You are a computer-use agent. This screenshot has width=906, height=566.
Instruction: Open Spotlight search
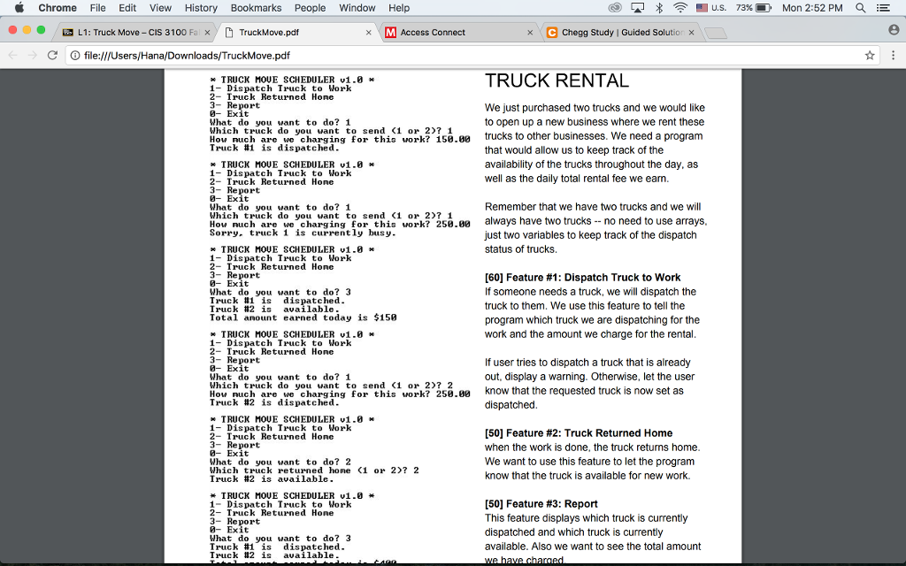860,7
